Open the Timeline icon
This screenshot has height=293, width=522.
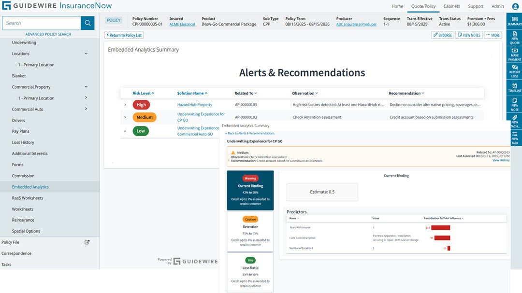tap(514, 88)
